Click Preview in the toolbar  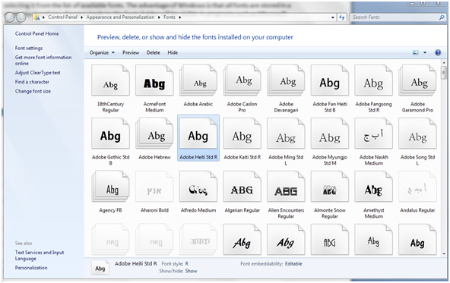coord(131,52)
